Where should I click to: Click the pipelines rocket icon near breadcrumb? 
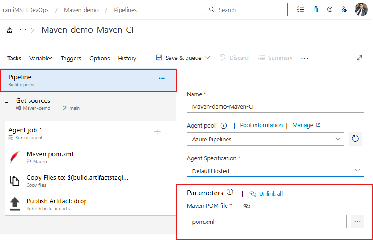(10, 30)
